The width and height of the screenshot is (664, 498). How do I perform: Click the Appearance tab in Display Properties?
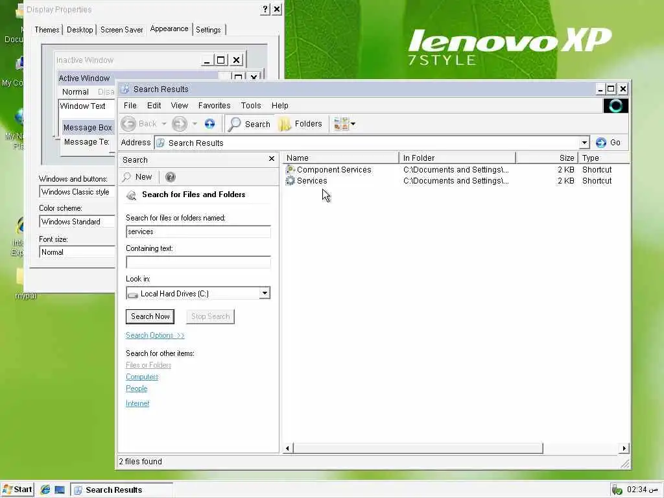click(169, 29)
